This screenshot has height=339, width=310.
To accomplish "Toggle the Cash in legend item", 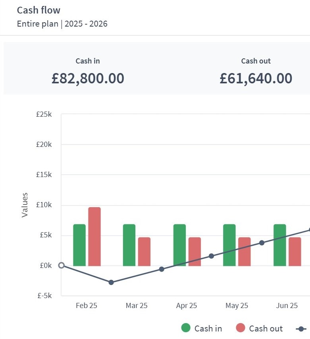I will click(x=208, y=328).
